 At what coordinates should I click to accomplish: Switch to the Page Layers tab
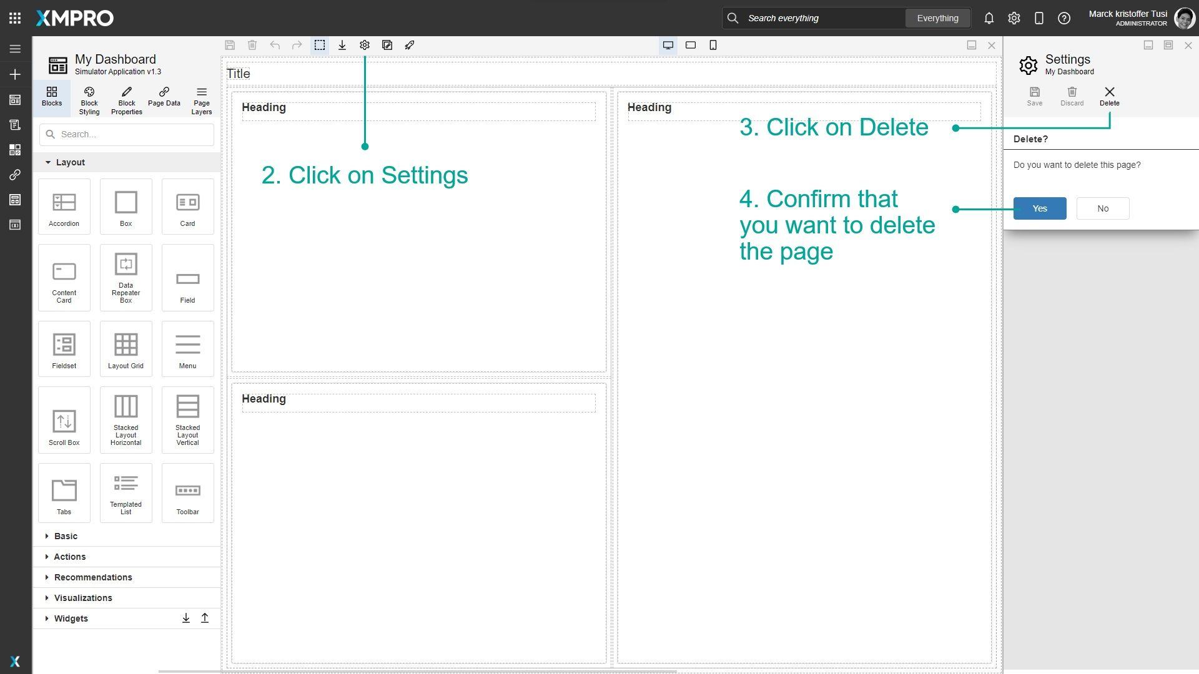(201, 100)
